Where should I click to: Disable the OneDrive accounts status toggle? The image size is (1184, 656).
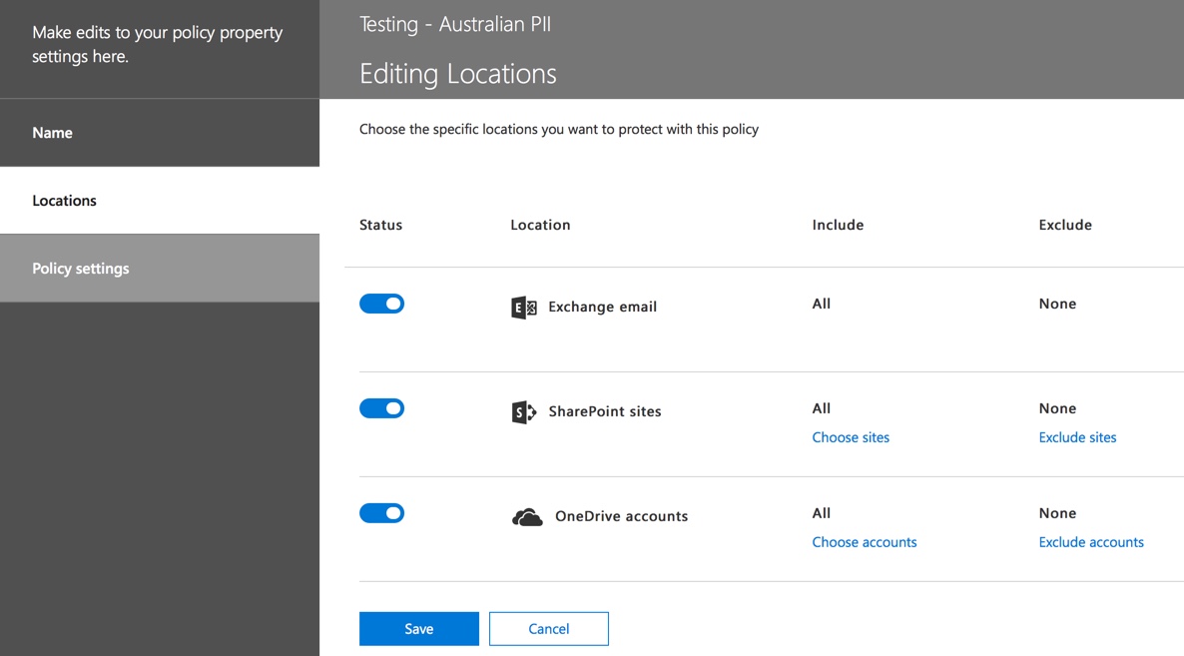tap(381, 512)
